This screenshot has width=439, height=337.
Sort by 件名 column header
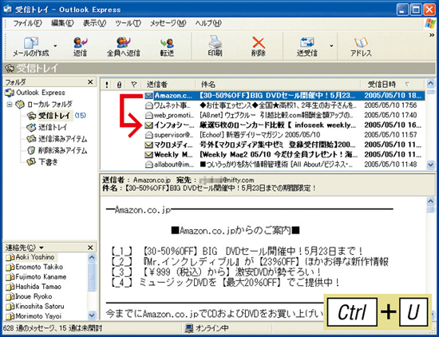pyautogui.click(x=278, y=85)
